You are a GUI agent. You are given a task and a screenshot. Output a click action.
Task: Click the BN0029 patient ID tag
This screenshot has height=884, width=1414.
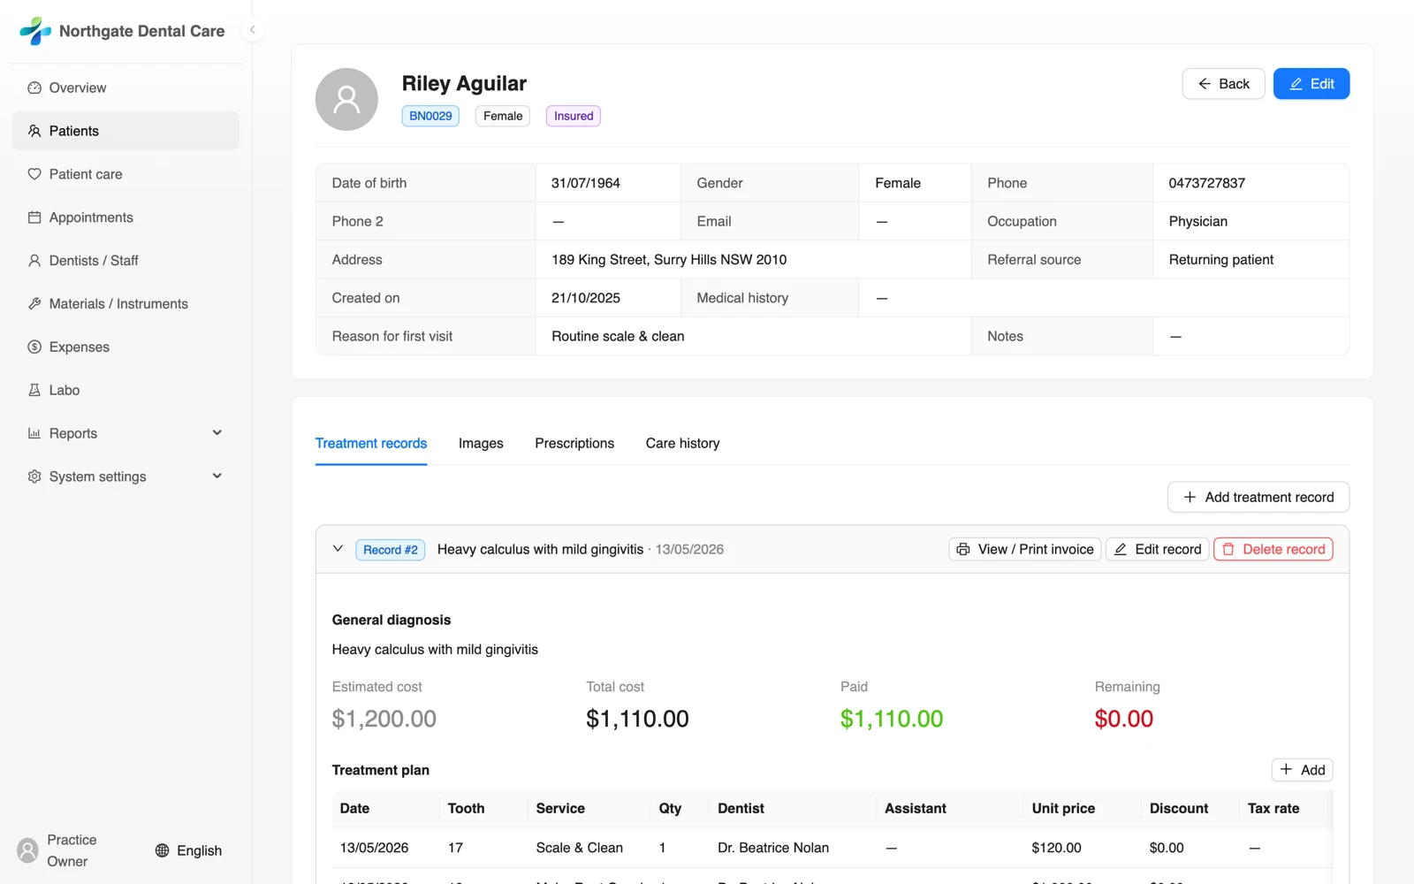[430, 116]
